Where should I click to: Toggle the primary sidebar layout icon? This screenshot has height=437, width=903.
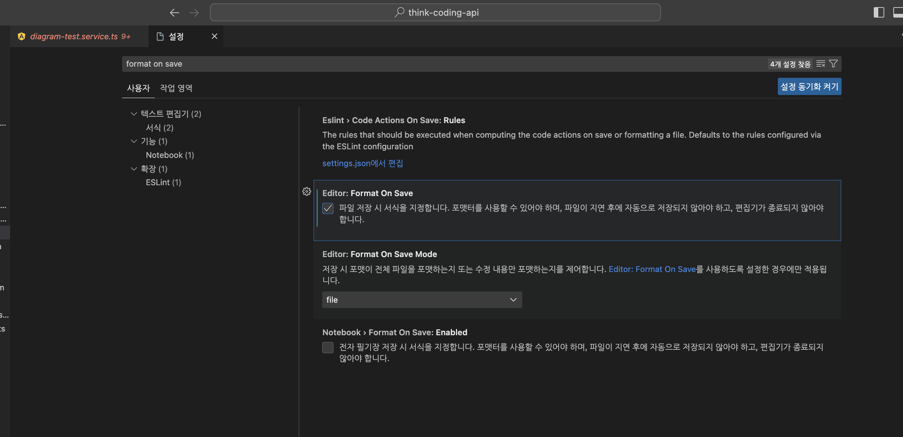coord(879,12)
